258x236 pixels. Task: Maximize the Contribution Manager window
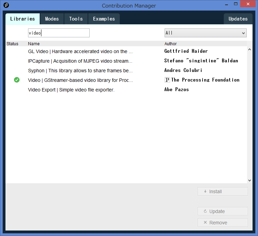236,4
